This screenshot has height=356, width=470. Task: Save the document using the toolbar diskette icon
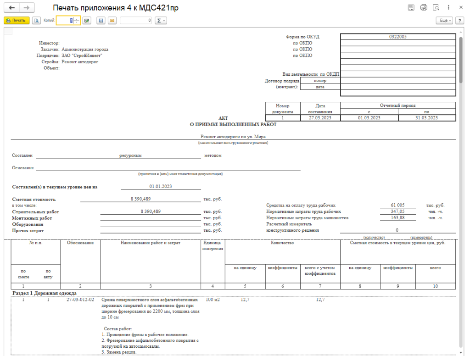click(x=100, y=21)
